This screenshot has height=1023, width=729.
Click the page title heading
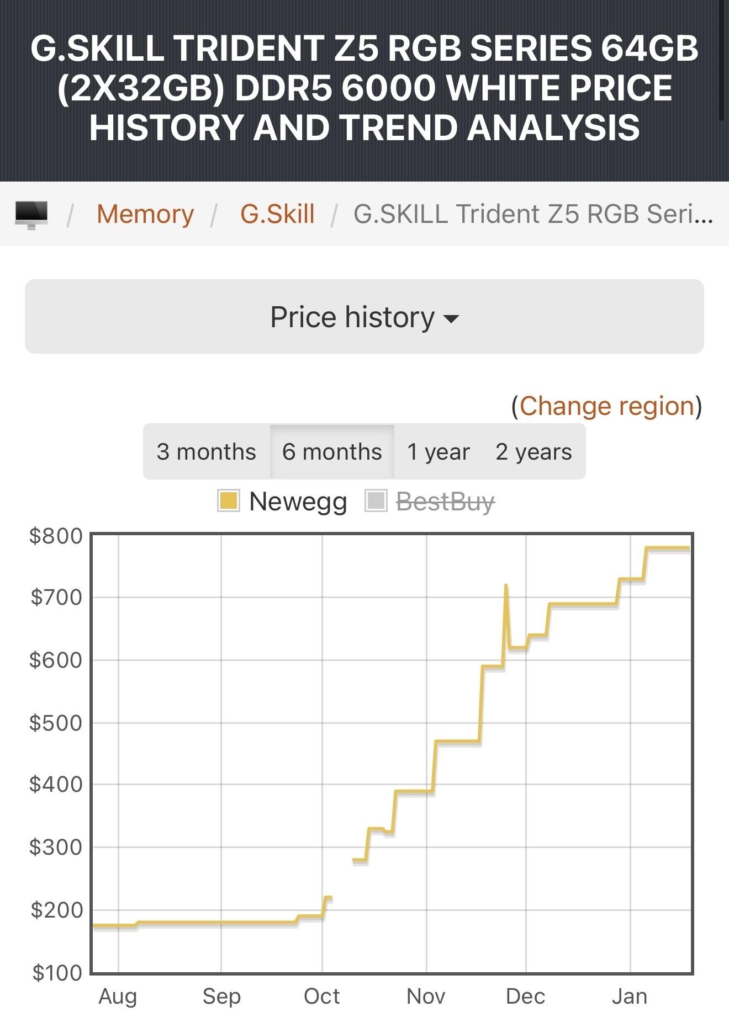point(364,87)
